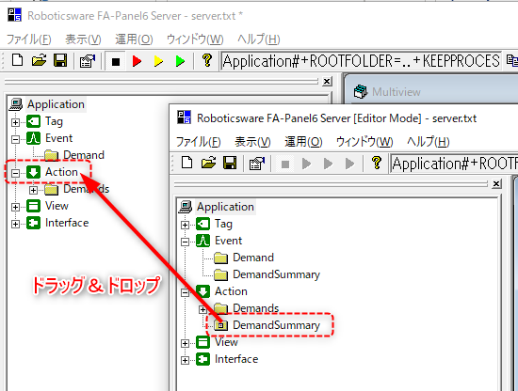Collapse Event node in Editor Mode tree
This screenshot has height=391, width=518.
(x=185, y=242)
